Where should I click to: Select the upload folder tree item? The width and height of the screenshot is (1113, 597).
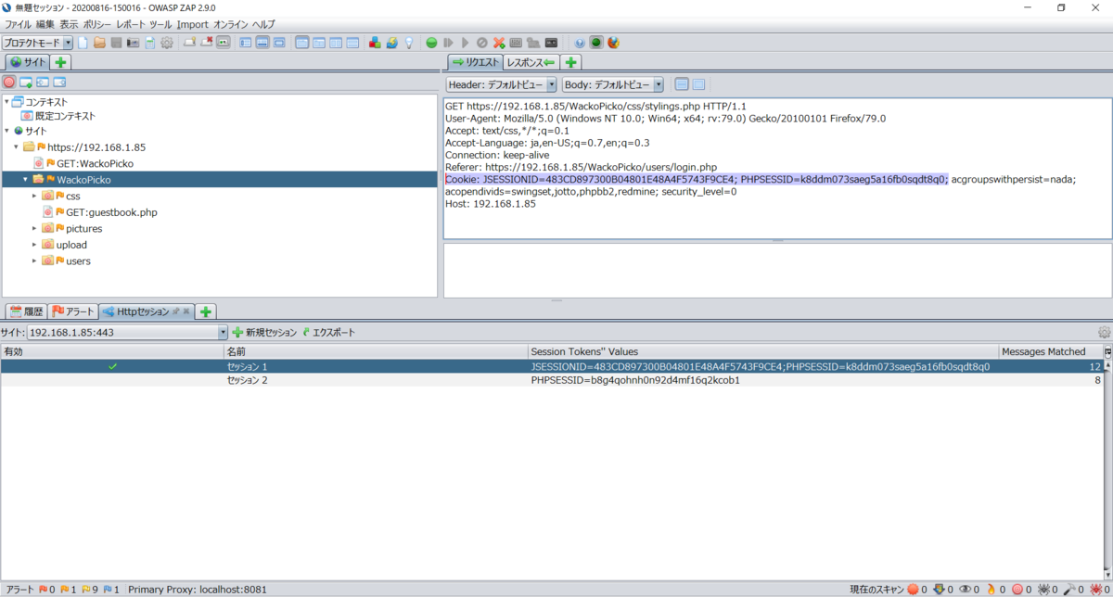(x=64, y=245)
